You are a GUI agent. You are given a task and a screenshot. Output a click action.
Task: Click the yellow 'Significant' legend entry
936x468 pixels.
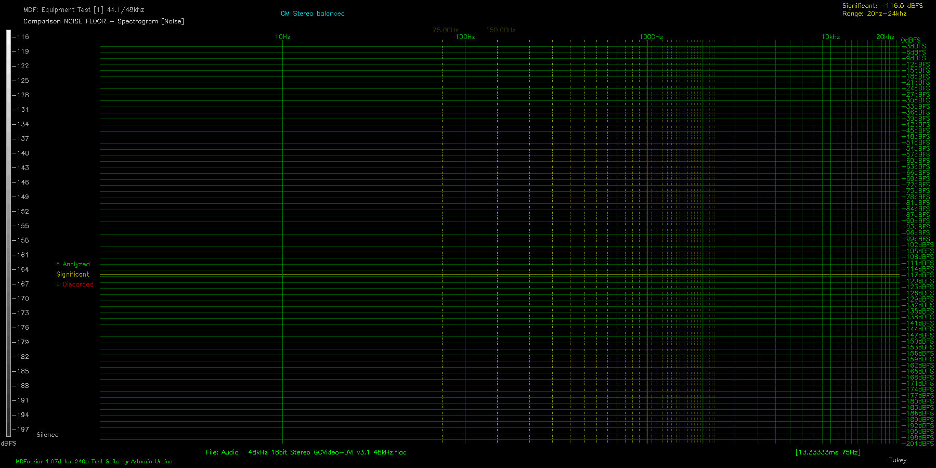[x=73, y=275]
